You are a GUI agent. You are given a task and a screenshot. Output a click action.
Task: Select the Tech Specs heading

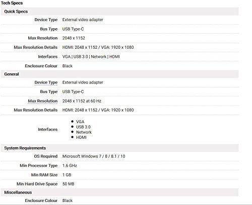[12, 3]
